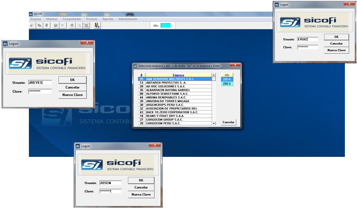
Task: Select CARGOCOM GROUP S.A.C. row
Action: click(175, 120)
